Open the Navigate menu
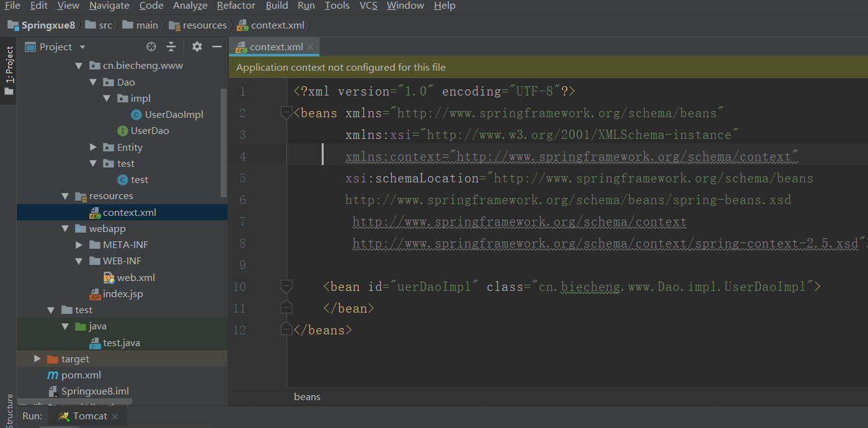The image size is (868, 428). click(109, 6)
